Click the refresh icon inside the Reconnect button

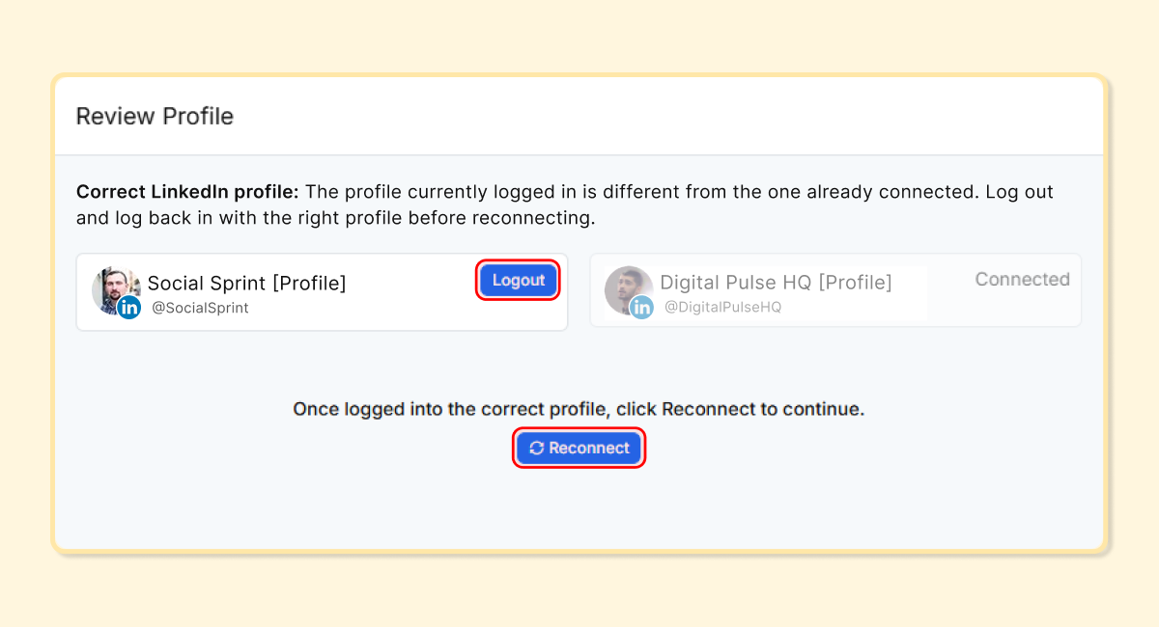[538, 448]
